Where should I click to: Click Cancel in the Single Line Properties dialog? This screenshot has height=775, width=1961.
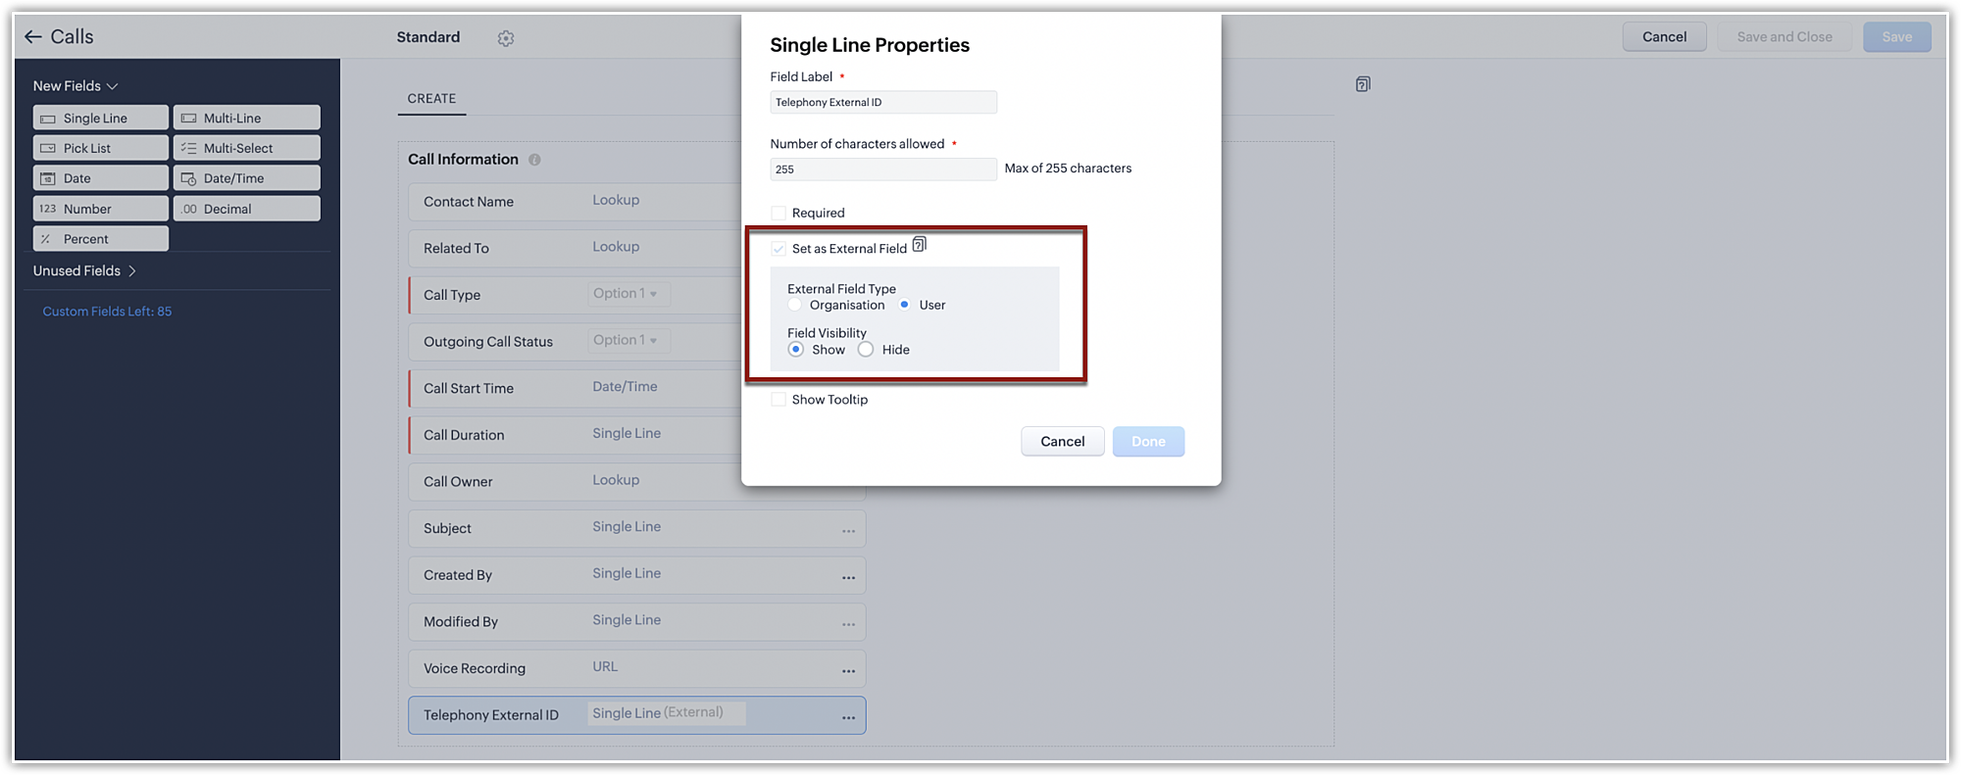click(1062, 442)
